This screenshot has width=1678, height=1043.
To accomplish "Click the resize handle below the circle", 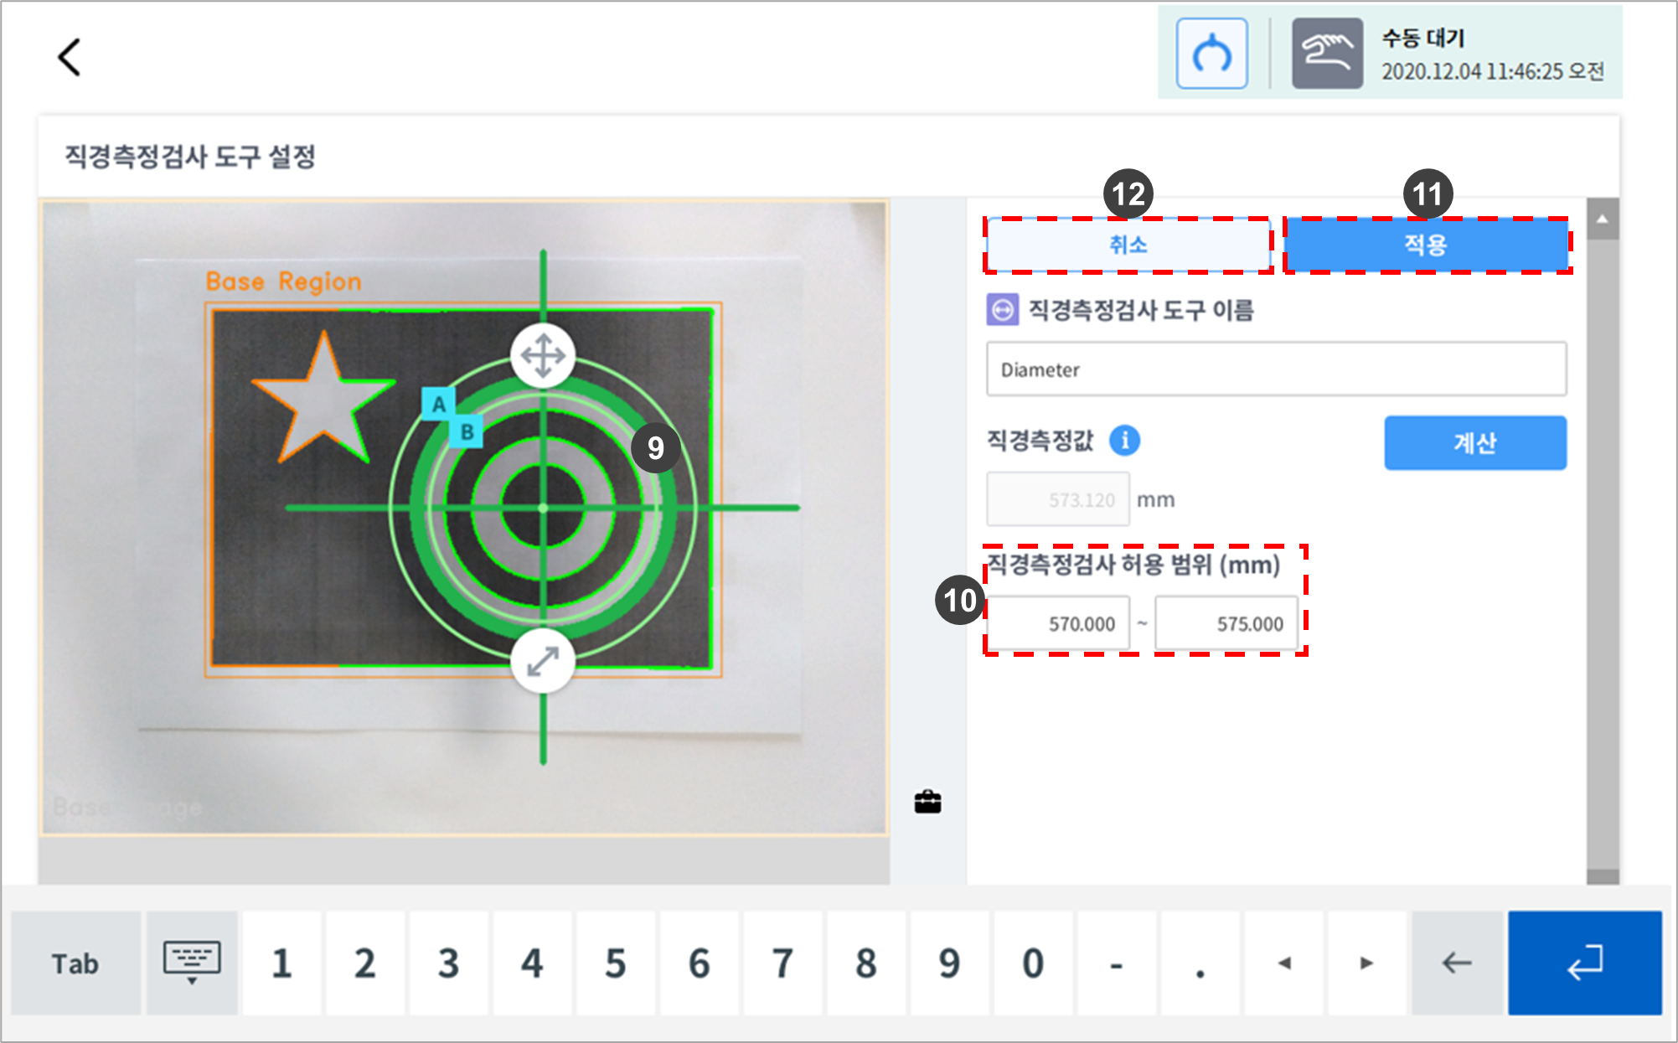I will coord(543,662).
